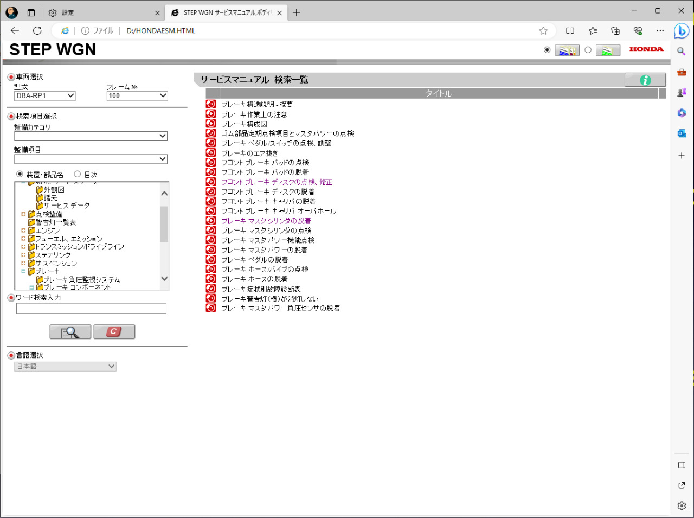The image size is (694, 518).
Task: Open the Edge sidebar games chess icon
Action: (x=682, y=93)
